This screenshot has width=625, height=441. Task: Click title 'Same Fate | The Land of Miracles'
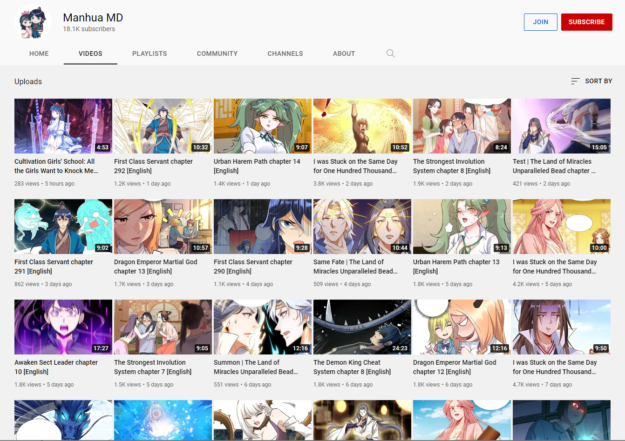point(355,267)
